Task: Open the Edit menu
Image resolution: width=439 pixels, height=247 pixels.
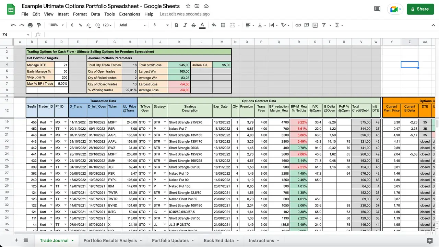Action: coord(36,14)
